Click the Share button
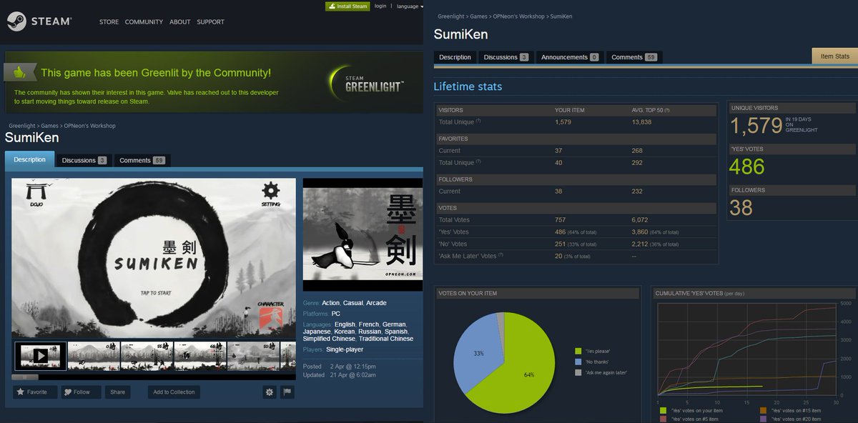The width and height of the screenshot is (858, 423). tap(117, 392)
